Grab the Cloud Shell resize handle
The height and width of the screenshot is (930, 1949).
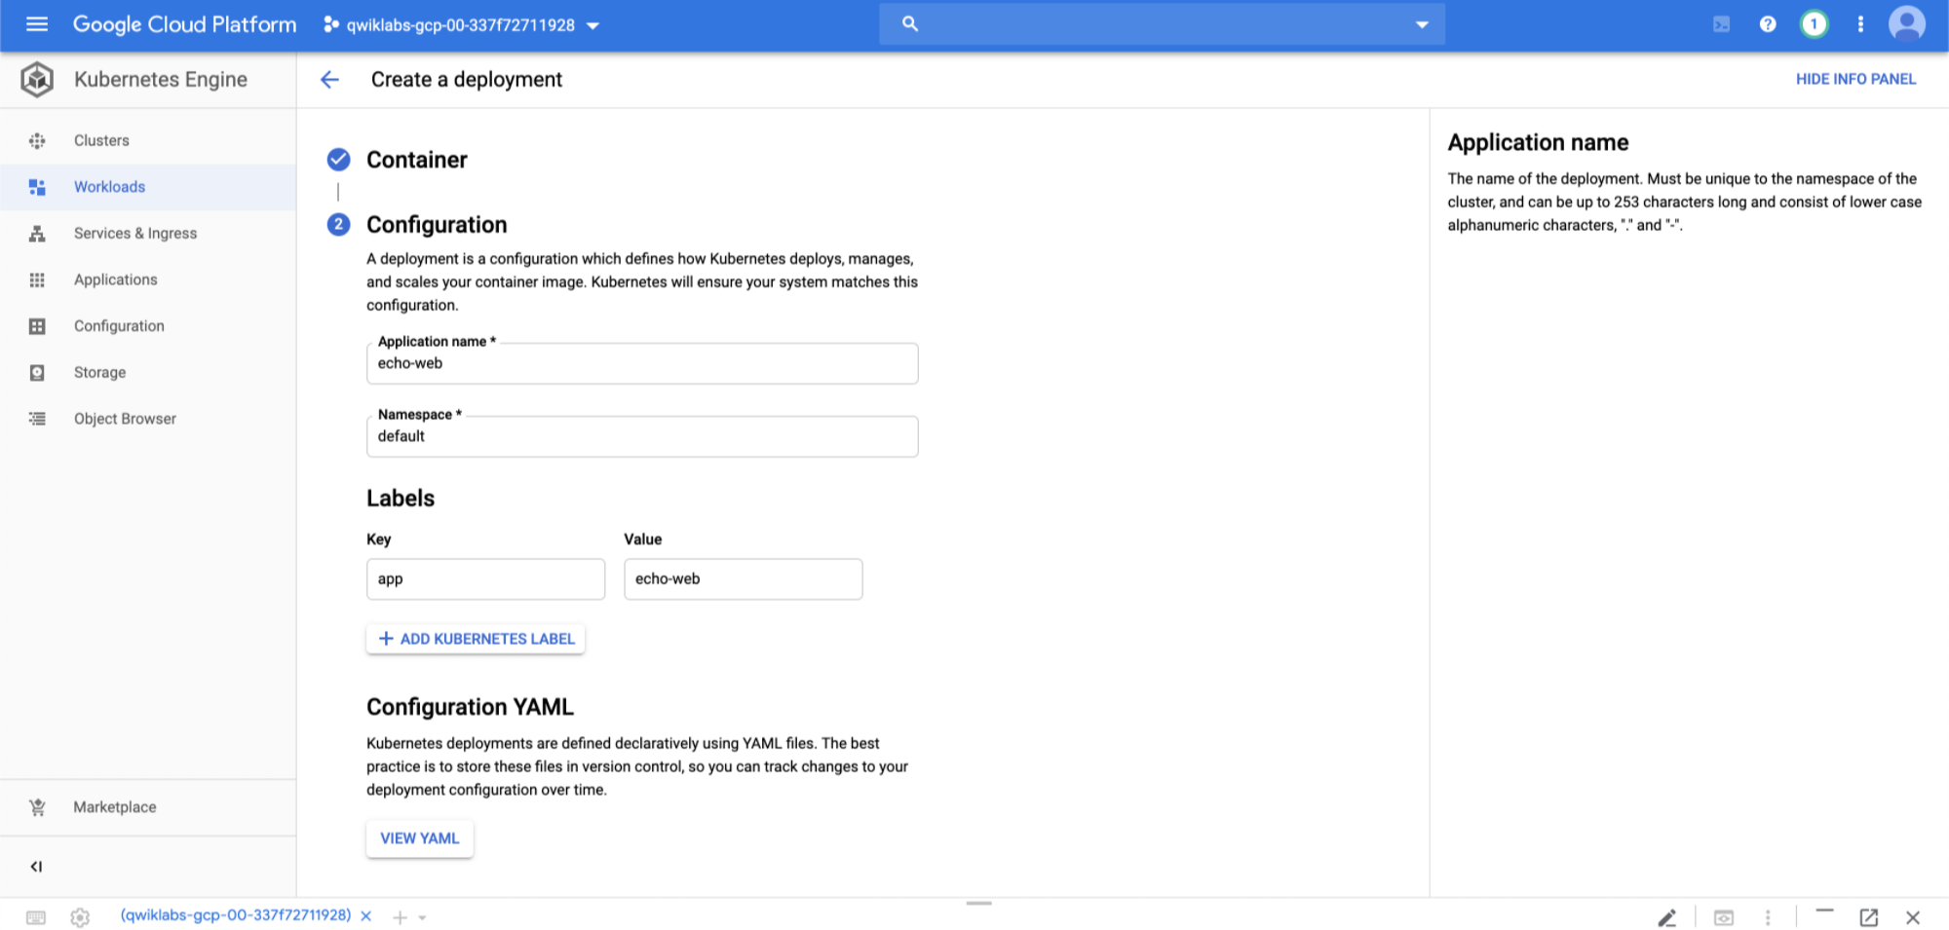pyautogui.click(x=978, y=904)
